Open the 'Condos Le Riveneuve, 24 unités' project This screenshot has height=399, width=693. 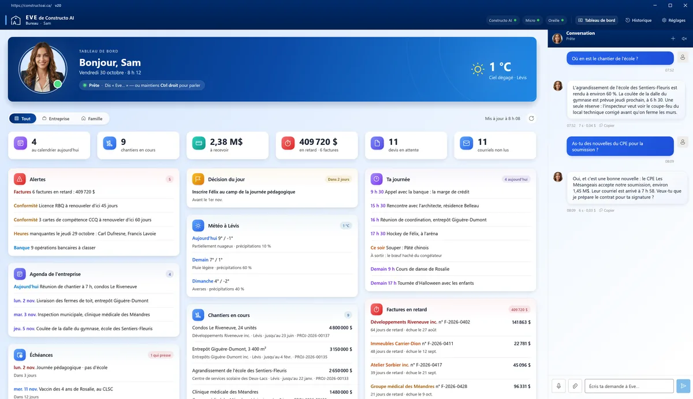272,331
